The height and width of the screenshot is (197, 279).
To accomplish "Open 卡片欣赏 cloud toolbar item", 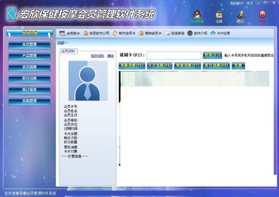I will pyautogui.click(x=220, y=33).
